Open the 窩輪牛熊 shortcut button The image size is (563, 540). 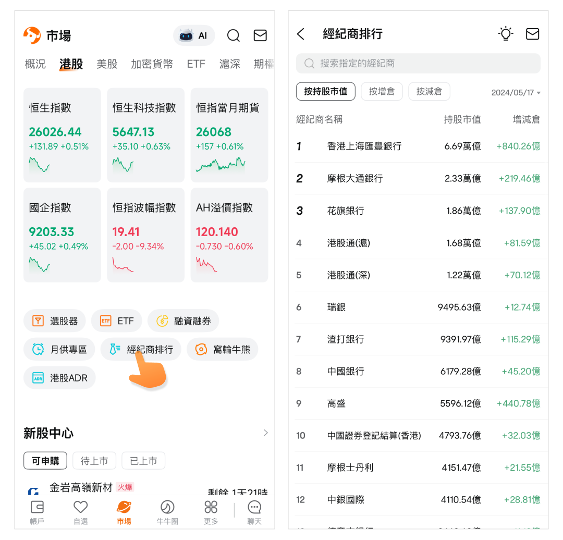coord(223,349)
